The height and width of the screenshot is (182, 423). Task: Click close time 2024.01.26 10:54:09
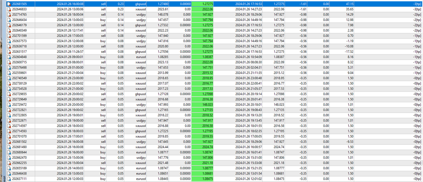tap(249, 57)
